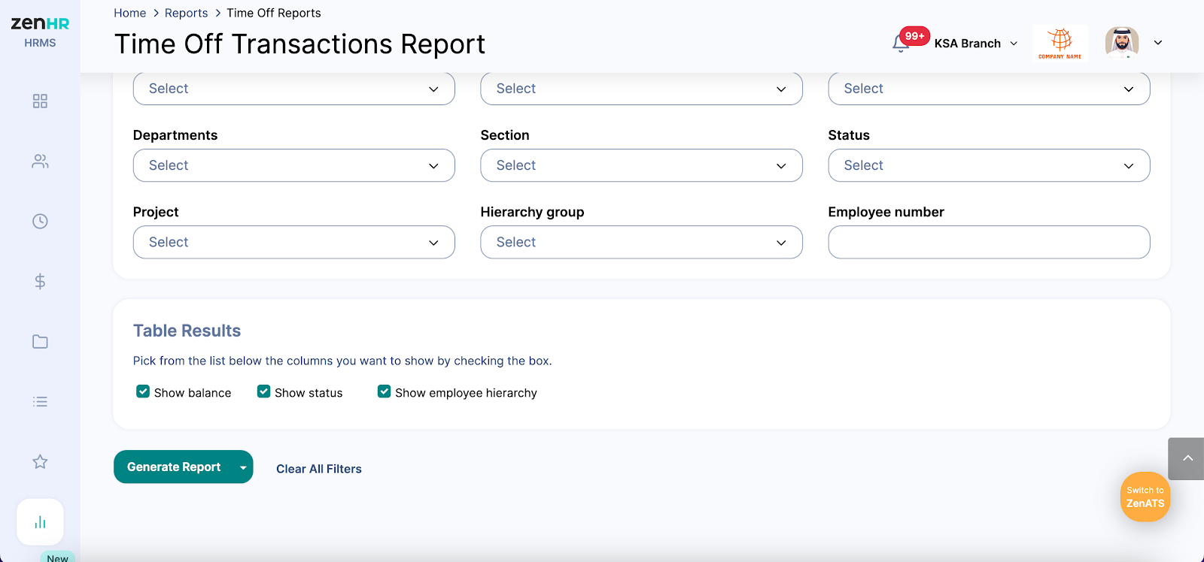Click the clock attendance icon in sidebar

[x=40, y=222]
